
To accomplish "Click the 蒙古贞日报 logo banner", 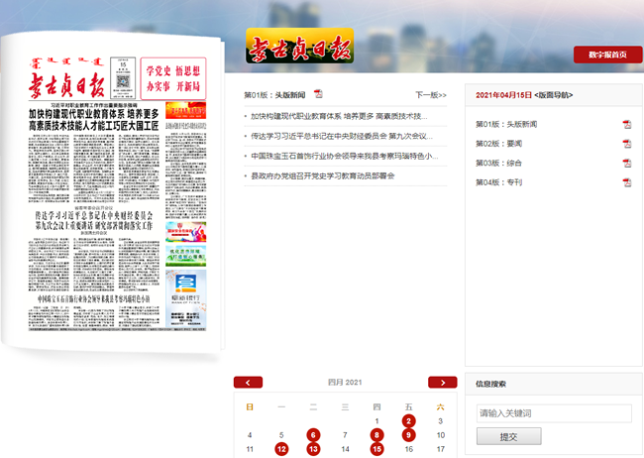I will point(298,46).
